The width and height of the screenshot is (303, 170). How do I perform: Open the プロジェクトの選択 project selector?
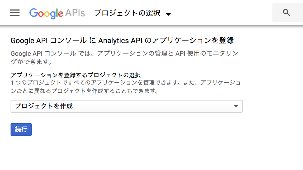click(x=133, y=13)
